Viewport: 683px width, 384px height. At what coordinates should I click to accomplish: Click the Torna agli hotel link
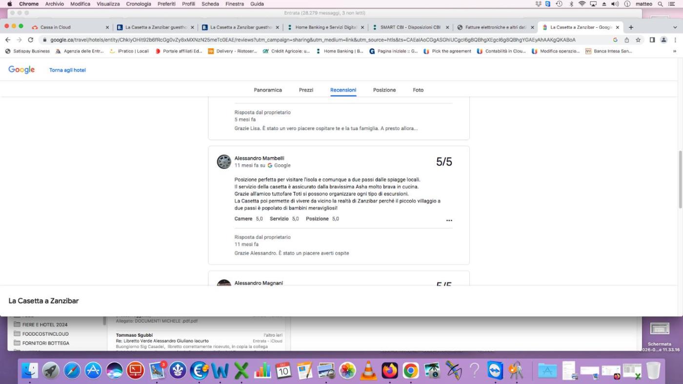pyautogui.click(x=67, y=70)
